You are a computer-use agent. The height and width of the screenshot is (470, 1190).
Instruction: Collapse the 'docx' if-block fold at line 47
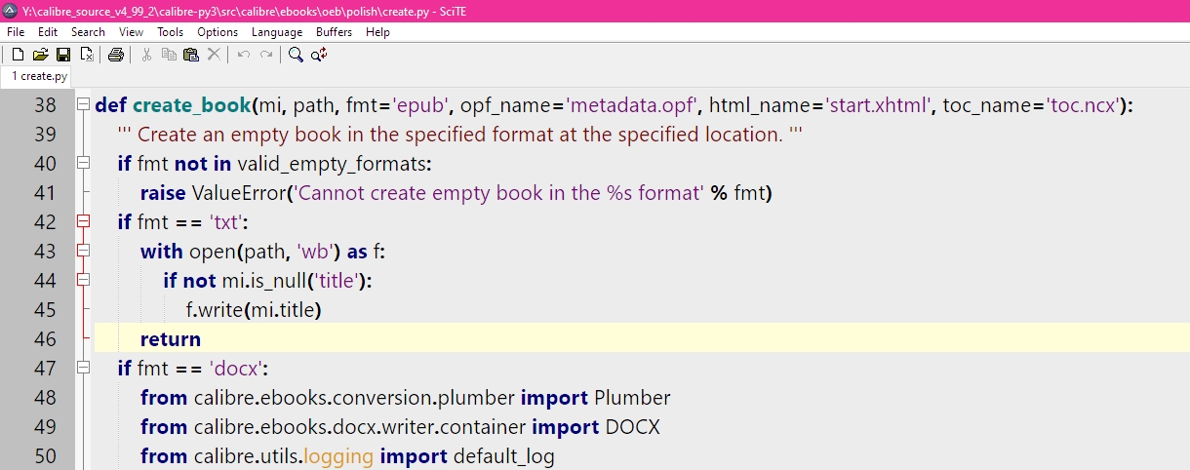coord(83,369)
